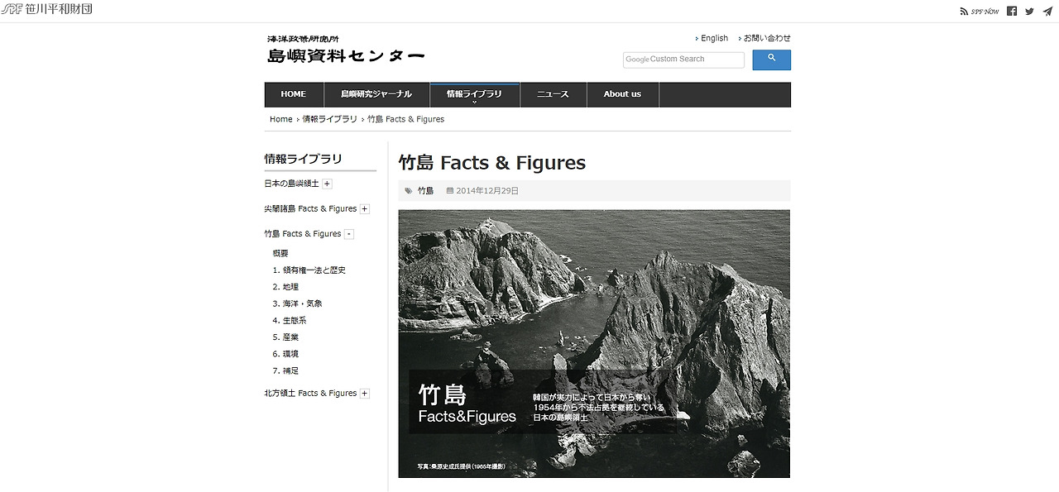The height and width of the screenshot is (492, 1059).
Task: Focus the Google Custom Search field
Action: click(683, 60)
